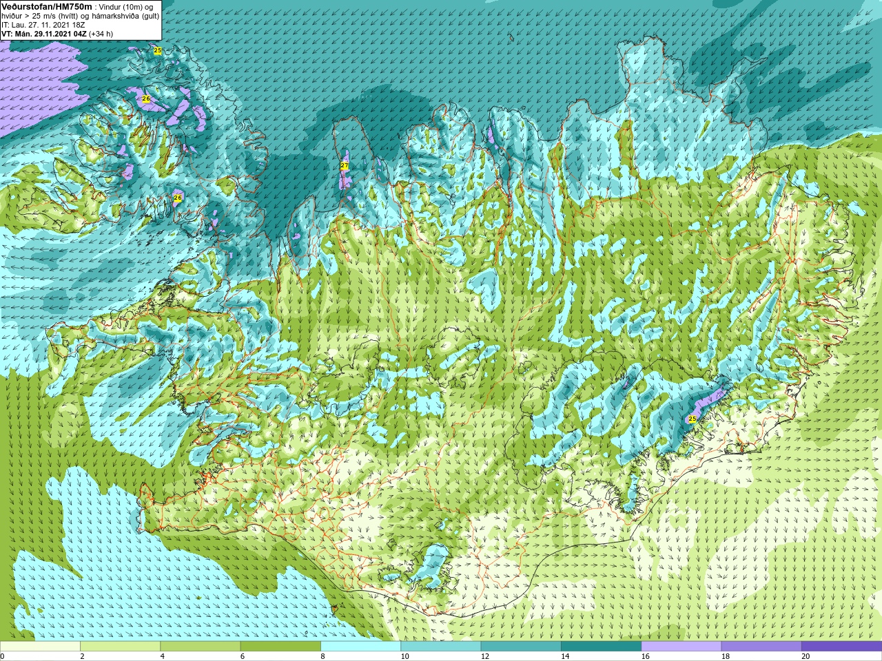This screenshot has height=661, width=882.
Task: Click the legend scale label "2"
Action: tap(82, 656)
